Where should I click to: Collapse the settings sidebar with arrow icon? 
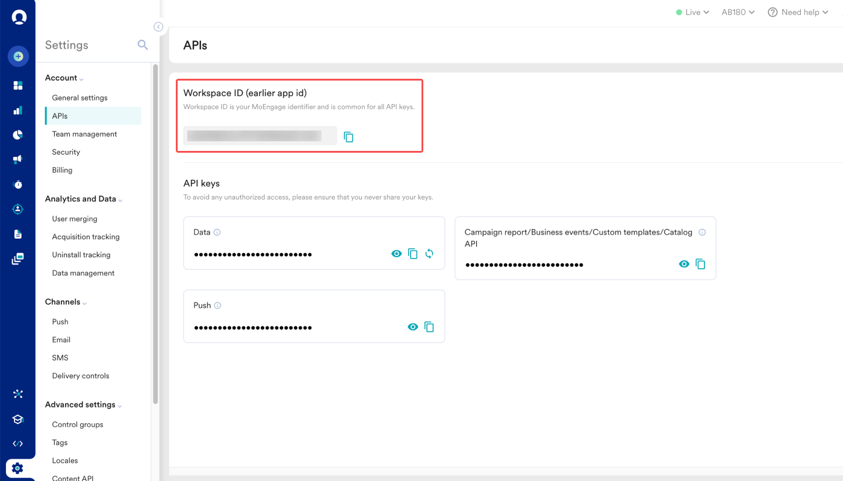click(158, 26)
